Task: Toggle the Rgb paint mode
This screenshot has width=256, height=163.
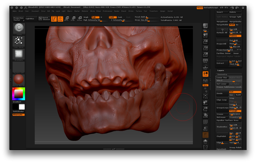Action: (95, 17)
